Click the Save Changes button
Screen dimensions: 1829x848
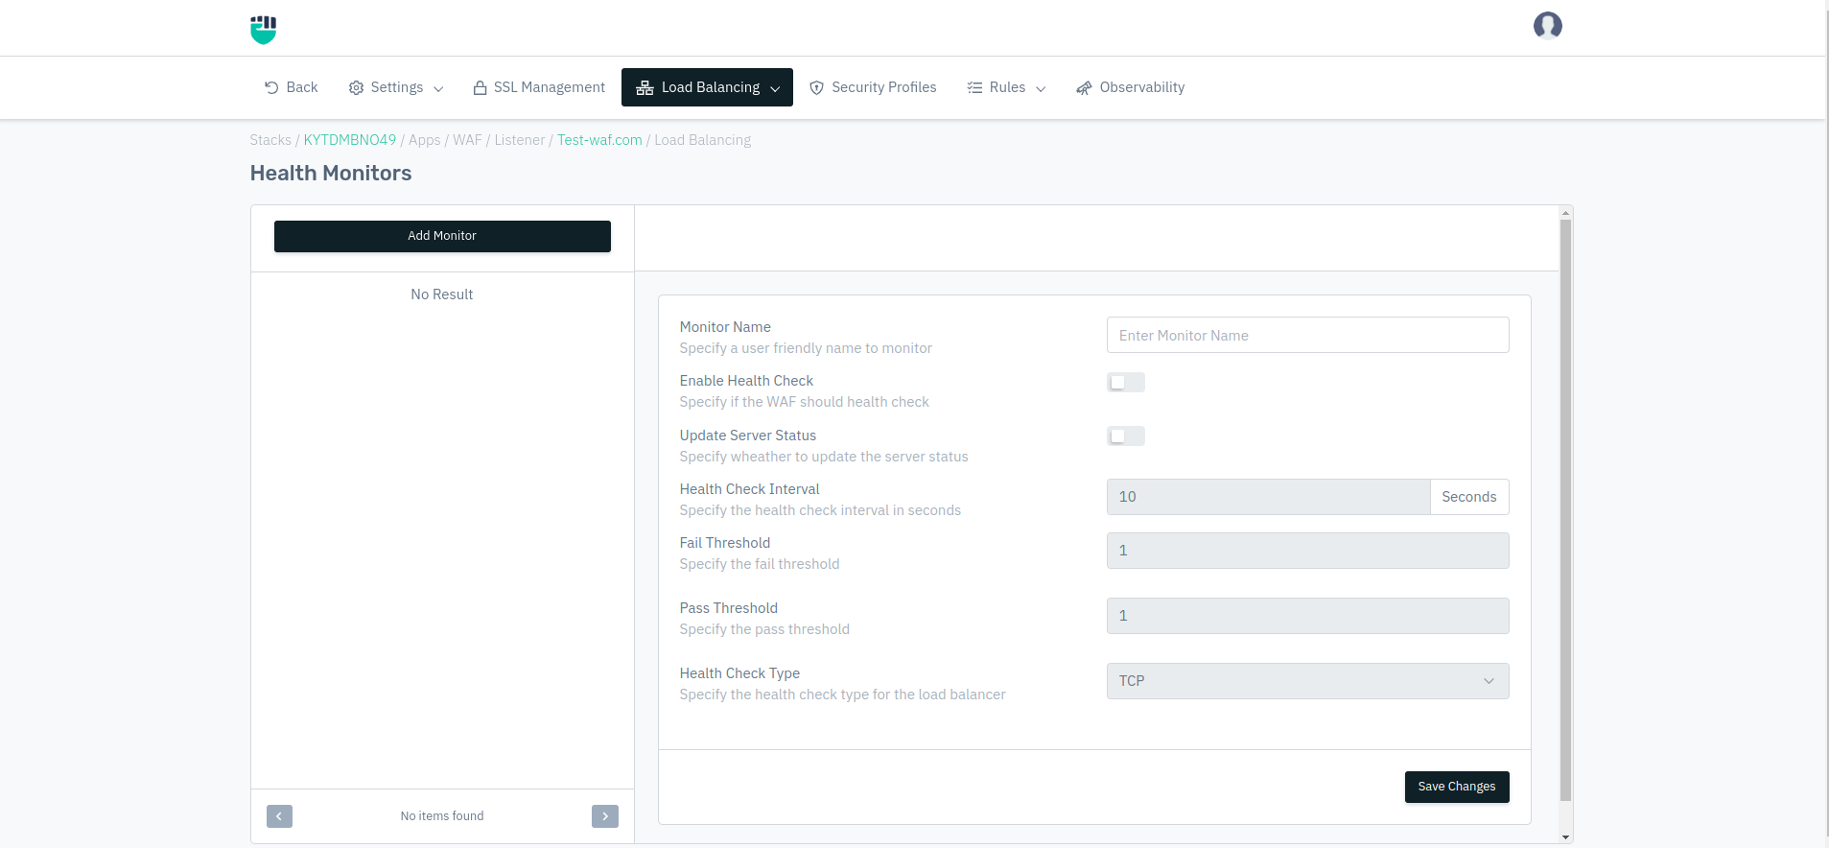pyautogui.click(x=1456, y=787)
